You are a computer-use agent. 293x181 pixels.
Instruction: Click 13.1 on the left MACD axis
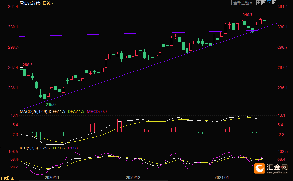tap(14, 115)
